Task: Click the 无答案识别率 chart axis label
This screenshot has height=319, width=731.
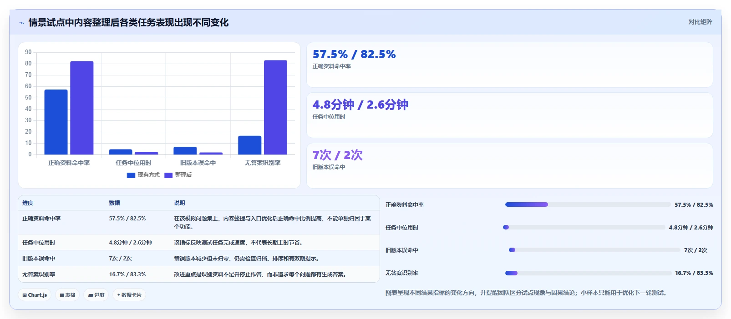Action: point(263,163)
